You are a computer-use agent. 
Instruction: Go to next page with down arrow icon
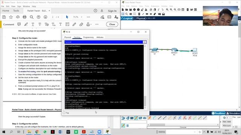[45, 17]
